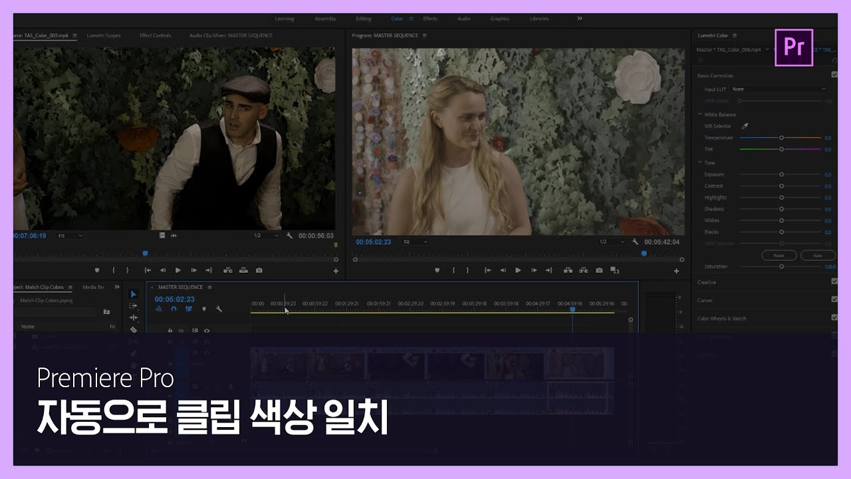Open the Program monitor button editor
The image size is (851, 479).
click(x=677, y=271)
